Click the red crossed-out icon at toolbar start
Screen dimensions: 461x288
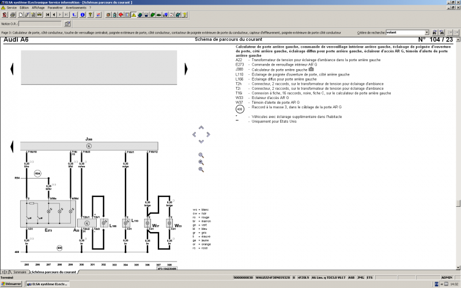(5, 15)
